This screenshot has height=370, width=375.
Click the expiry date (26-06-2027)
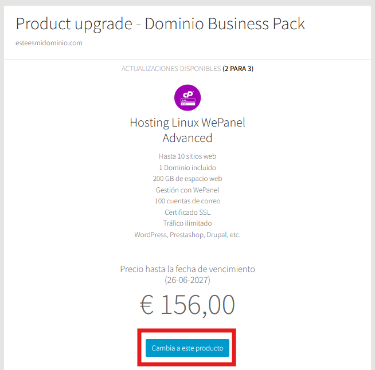187,280
